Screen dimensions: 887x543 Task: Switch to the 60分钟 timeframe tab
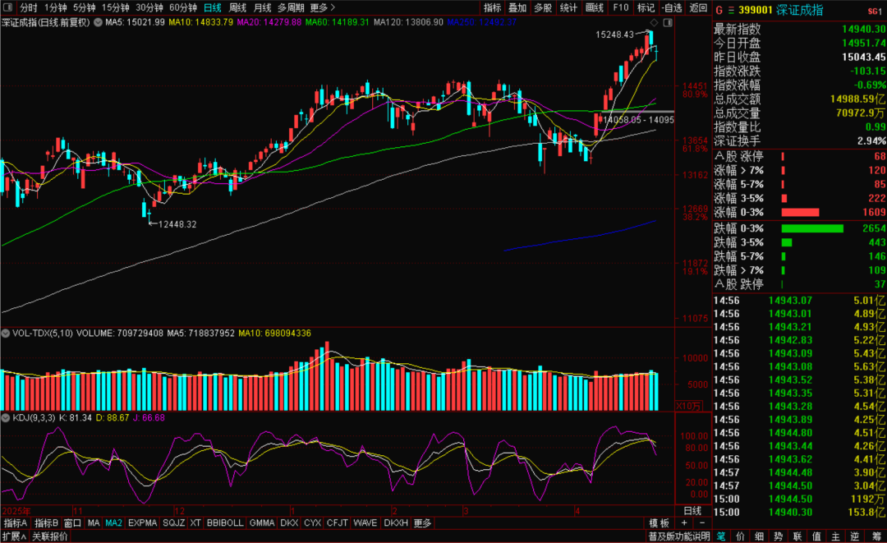click(182, 7)
